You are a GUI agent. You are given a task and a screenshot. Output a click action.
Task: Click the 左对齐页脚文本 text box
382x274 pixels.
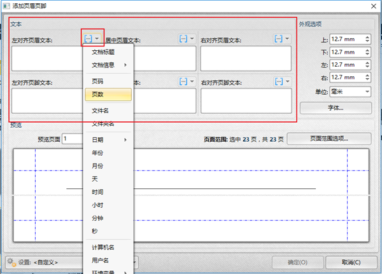point(48,100)
